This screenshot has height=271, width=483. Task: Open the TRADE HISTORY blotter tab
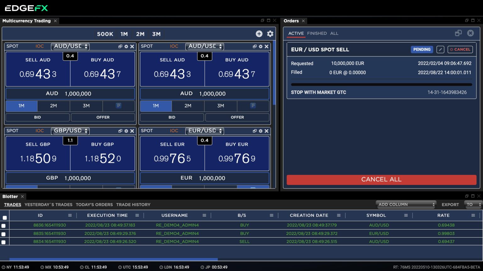click(133, 205)
